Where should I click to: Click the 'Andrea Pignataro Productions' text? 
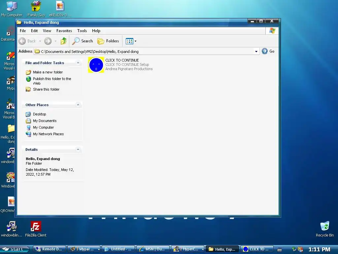(x=129, y=69)
